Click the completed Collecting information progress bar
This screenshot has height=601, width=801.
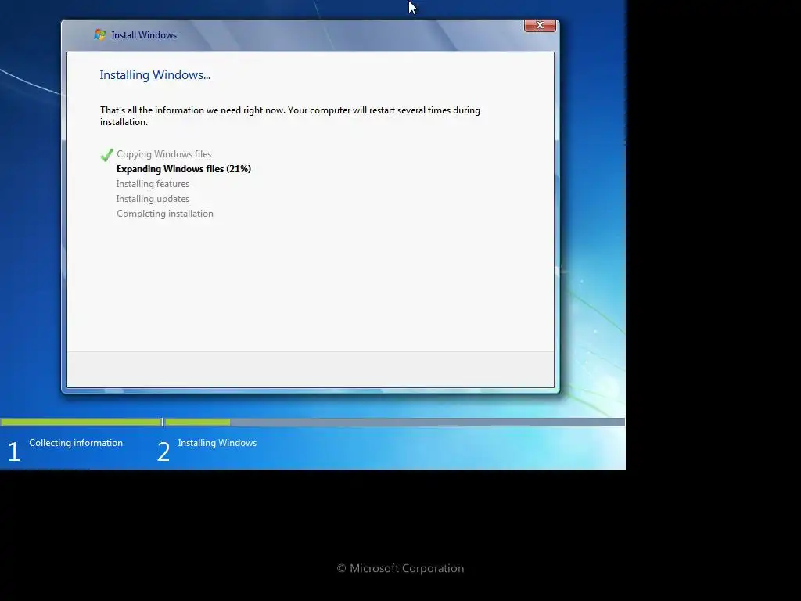(x=81, y=422)
